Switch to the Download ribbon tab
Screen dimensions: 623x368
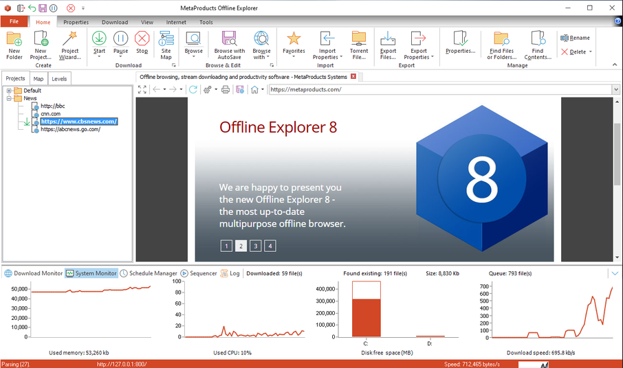[x=115, y=22]
